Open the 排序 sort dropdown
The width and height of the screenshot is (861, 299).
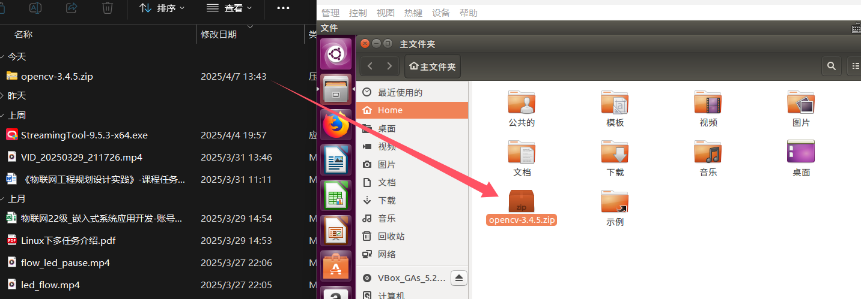click(162, 8)
